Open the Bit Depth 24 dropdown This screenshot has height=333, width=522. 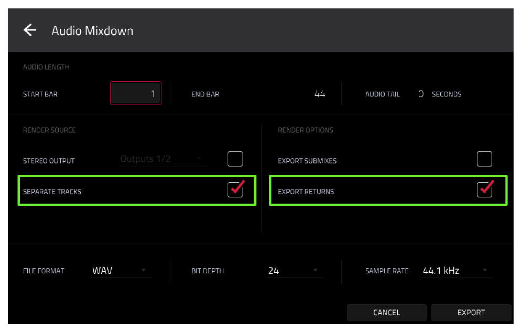(x=295, y=271)
